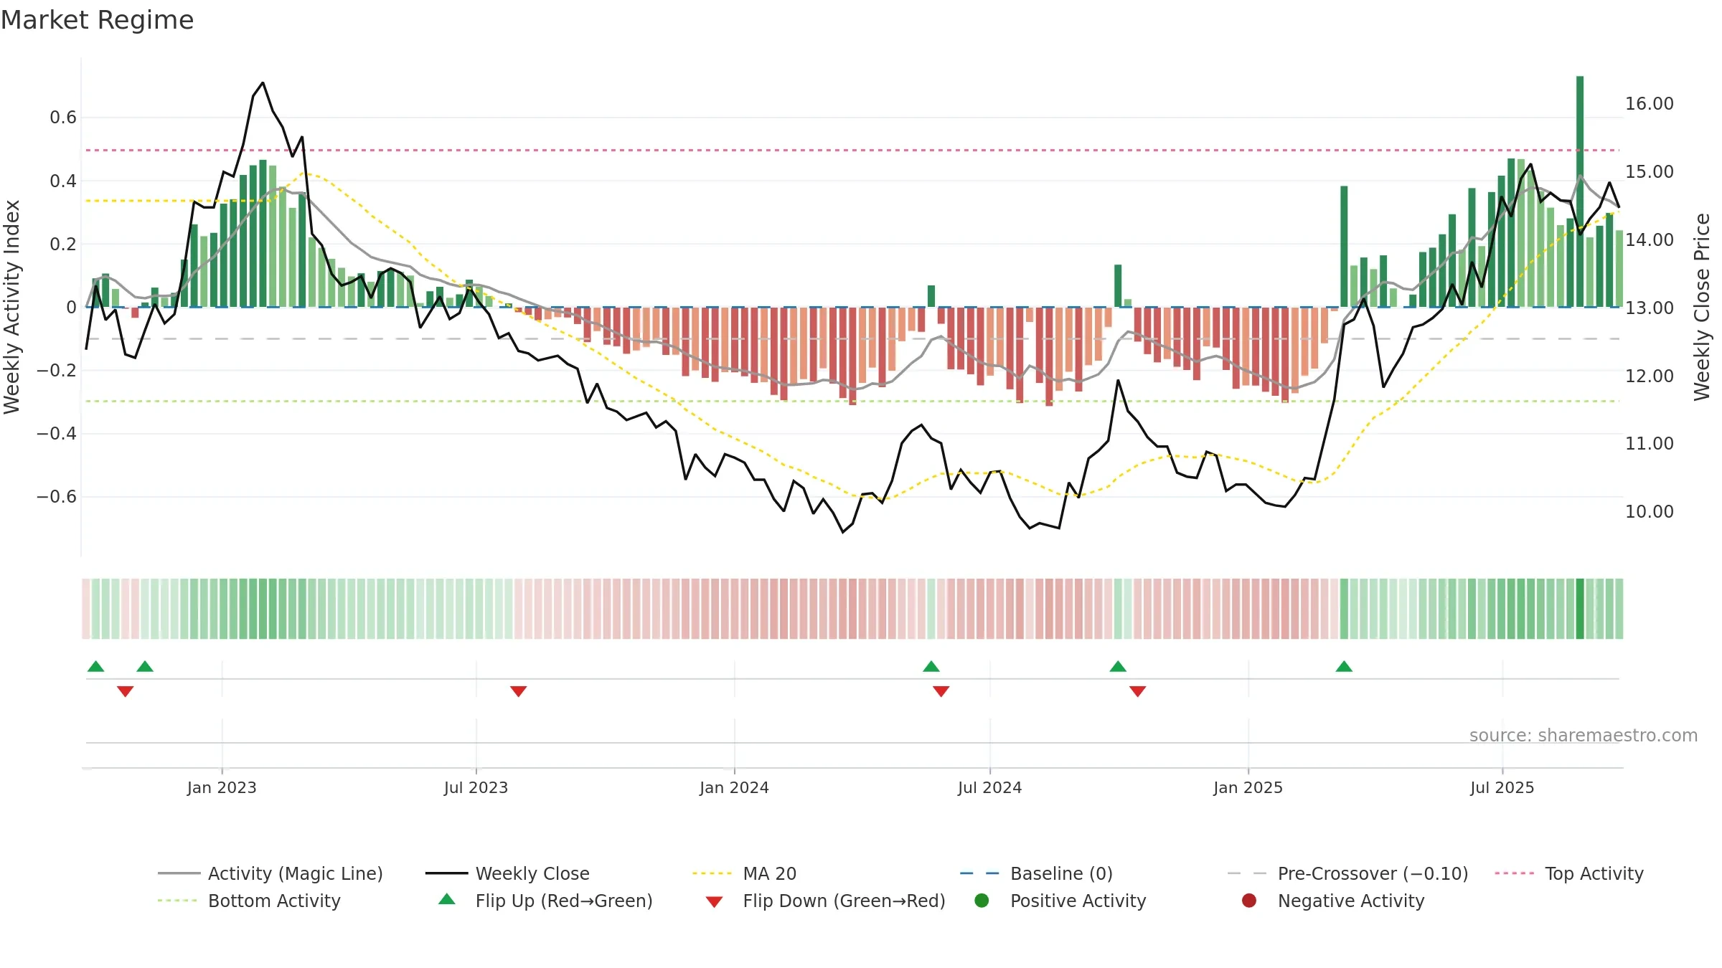Click the green flip-up marker in March 2025
Image resolution: width=1722 pixels, height=968 pixels.
[1344, 666]
